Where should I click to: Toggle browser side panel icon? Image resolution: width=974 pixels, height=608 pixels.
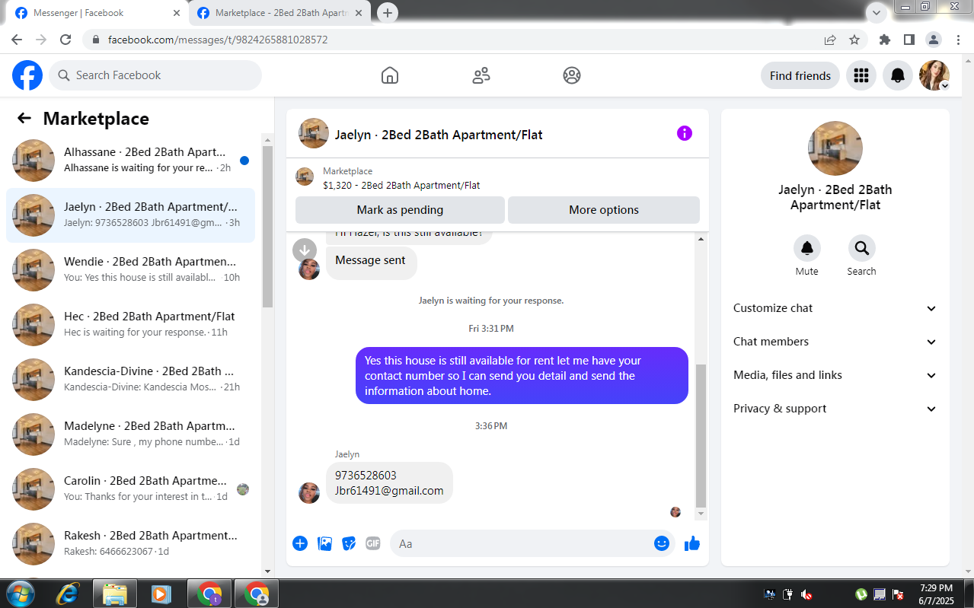[x=909, y=40]
